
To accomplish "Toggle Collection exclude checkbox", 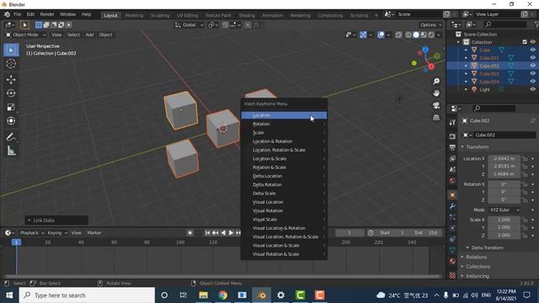I will click(525, 42).
